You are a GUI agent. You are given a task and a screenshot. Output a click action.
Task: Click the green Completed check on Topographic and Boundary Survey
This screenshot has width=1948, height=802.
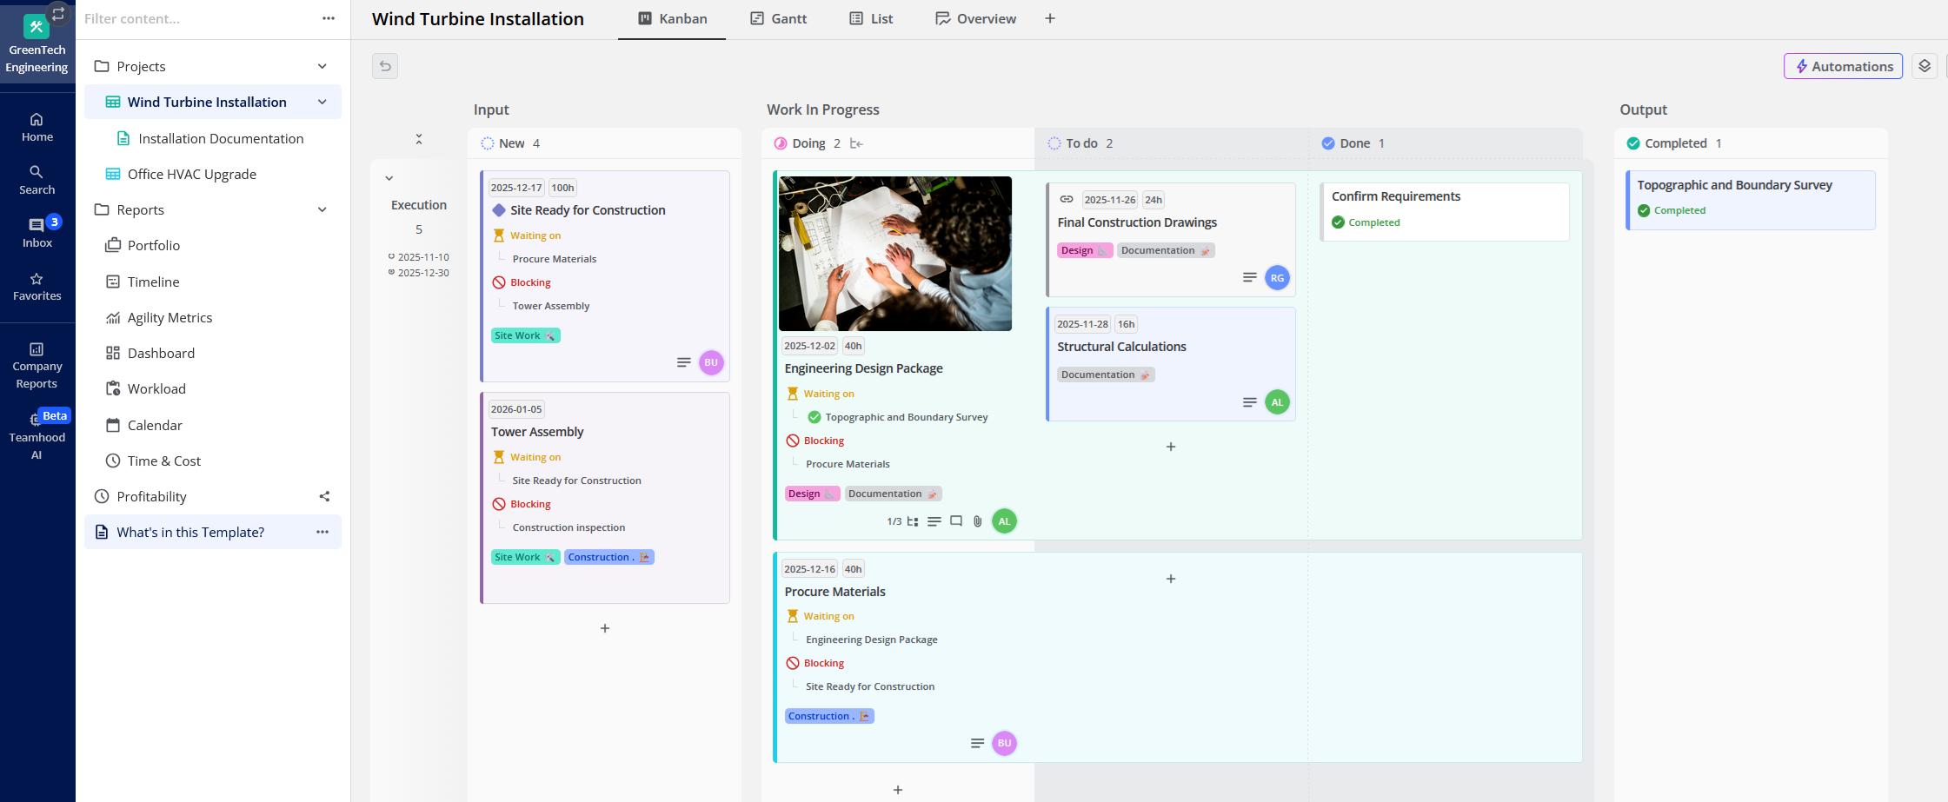coord(1643,209)
